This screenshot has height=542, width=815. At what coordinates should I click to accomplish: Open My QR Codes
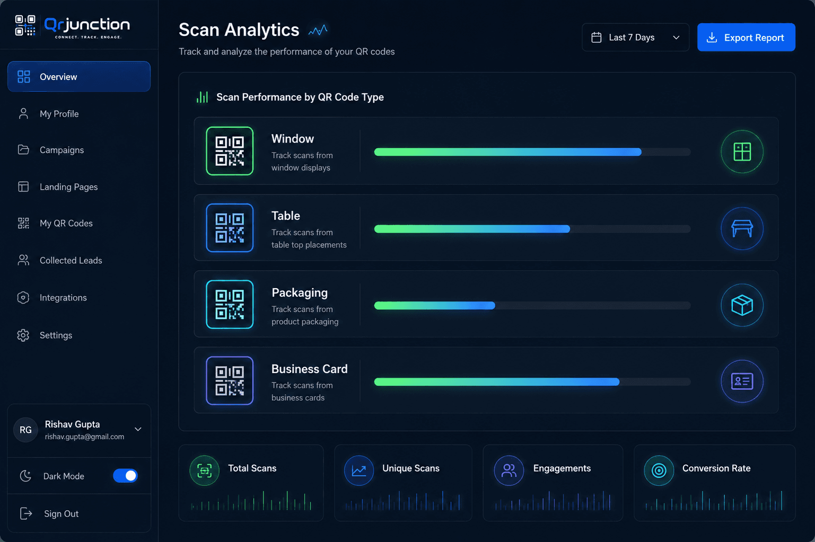tap(79, 224)
